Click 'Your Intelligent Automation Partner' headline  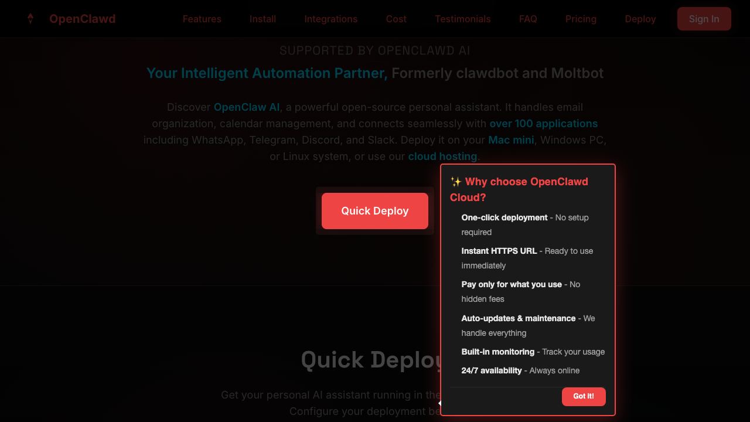click(x=267, y=73)
